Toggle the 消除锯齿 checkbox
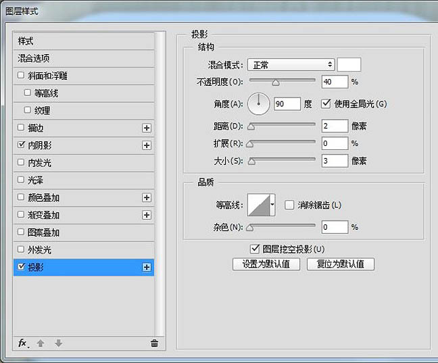Image resolution: width=438 pixels, height=363 pixels. 289,205
